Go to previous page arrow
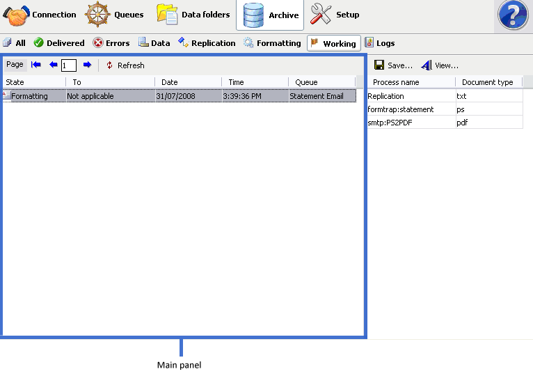Image resolution: width=533 pixels, height=383 pixels. point(53,65)
